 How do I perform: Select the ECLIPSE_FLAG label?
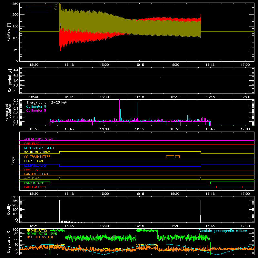35,165
